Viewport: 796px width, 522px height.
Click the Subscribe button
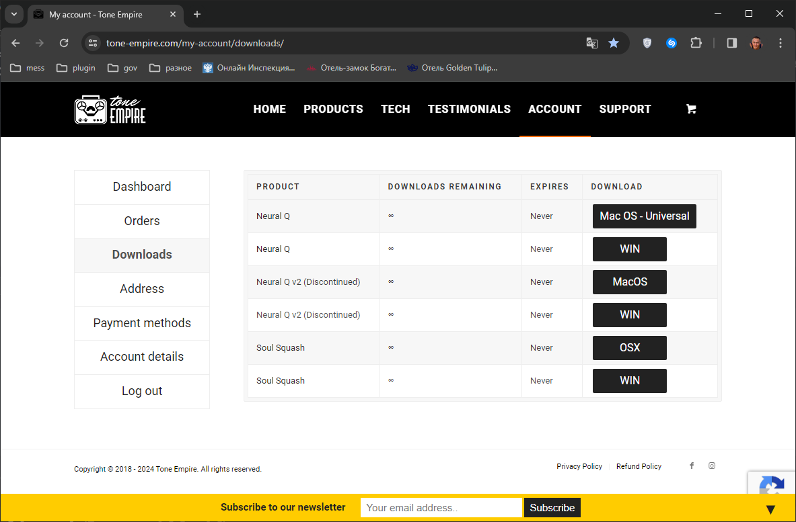[x=552, y=508]
